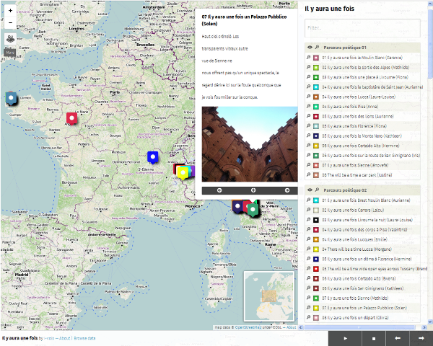Open '08 The will be a time a car park (Justine)'
Viewport: 433px width, 346px height.
click(x=357, y=175)
